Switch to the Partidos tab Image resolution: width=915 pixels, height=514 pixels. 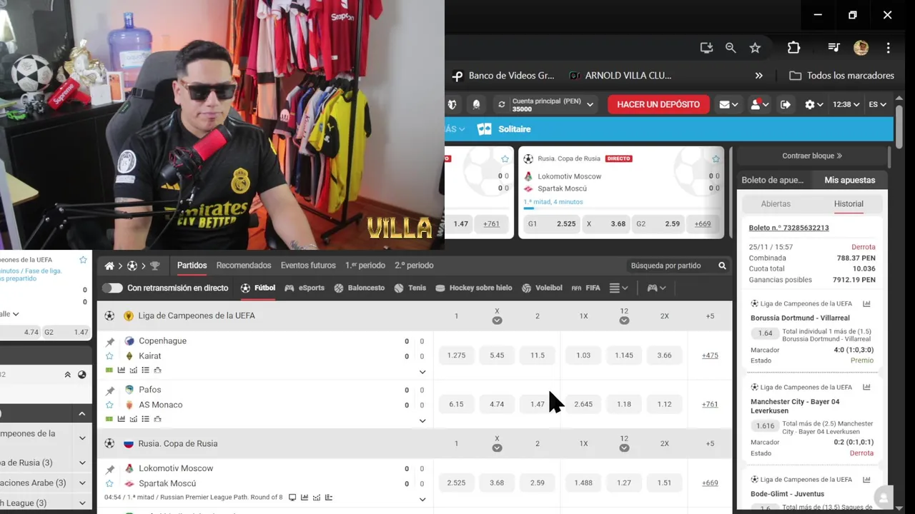(x=192, y=266)
